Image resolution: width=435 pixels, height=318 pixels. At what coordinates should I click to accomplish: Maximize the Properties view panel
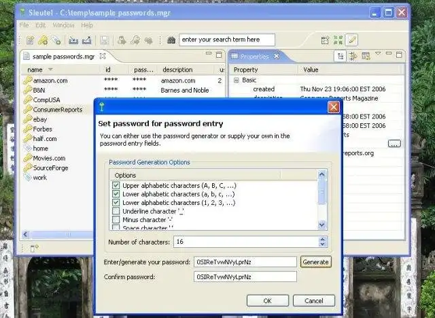399,54
